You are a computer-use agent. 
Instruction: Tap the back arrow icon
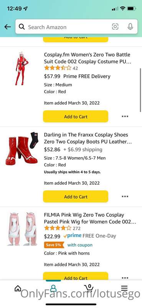point(8,27)
